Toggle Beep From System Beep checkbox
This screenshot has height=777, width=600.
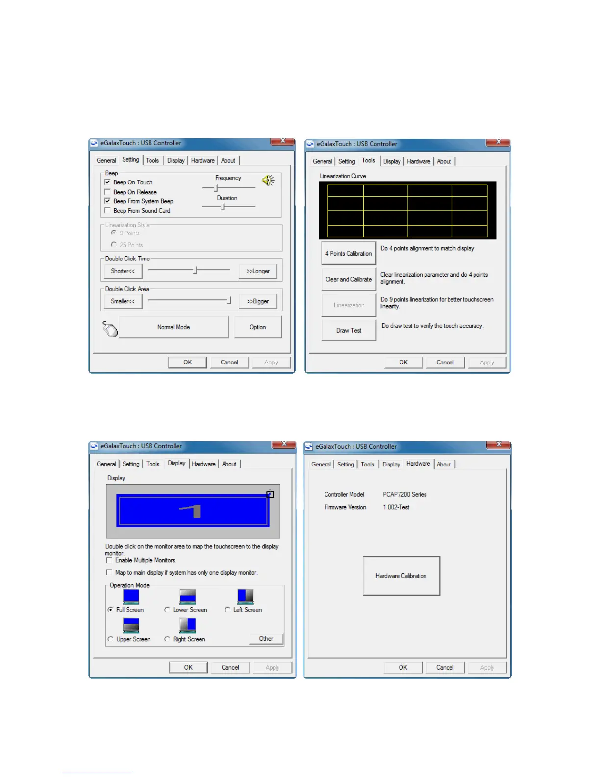107,201
